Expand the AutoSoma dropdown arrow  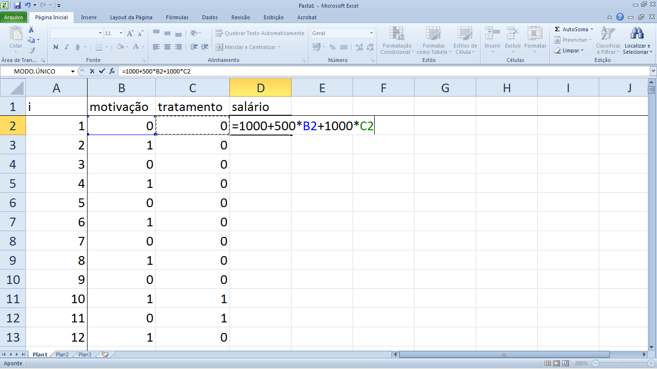tap(592, 29)
